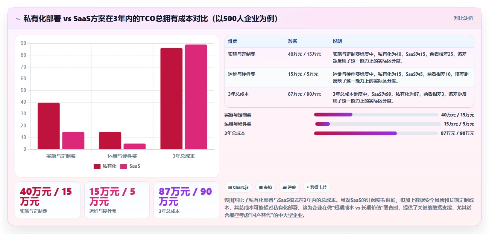
Task: Click the chart's 运维与硬件费 x-axis label
Action: 122,156
